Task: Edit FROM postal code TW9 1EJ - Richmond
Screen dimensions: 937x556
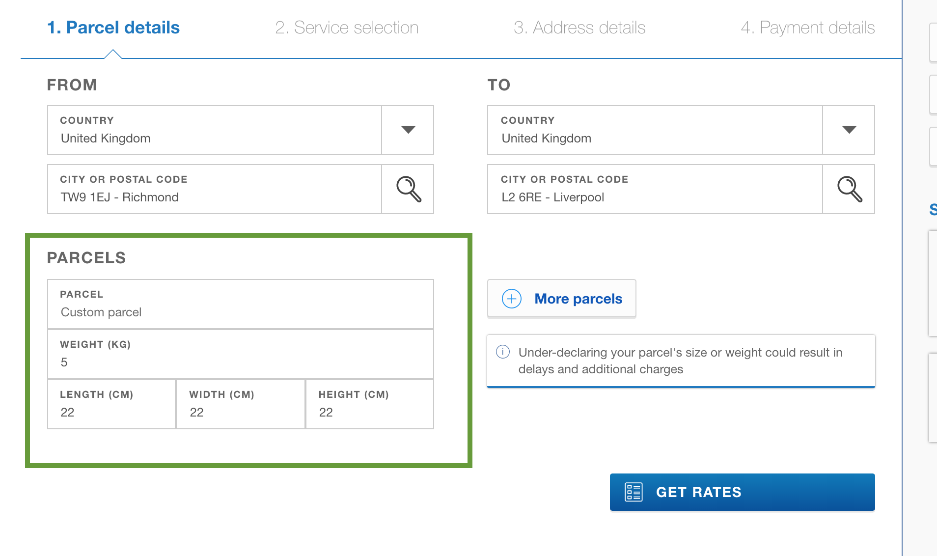Action: coord(215,189)
